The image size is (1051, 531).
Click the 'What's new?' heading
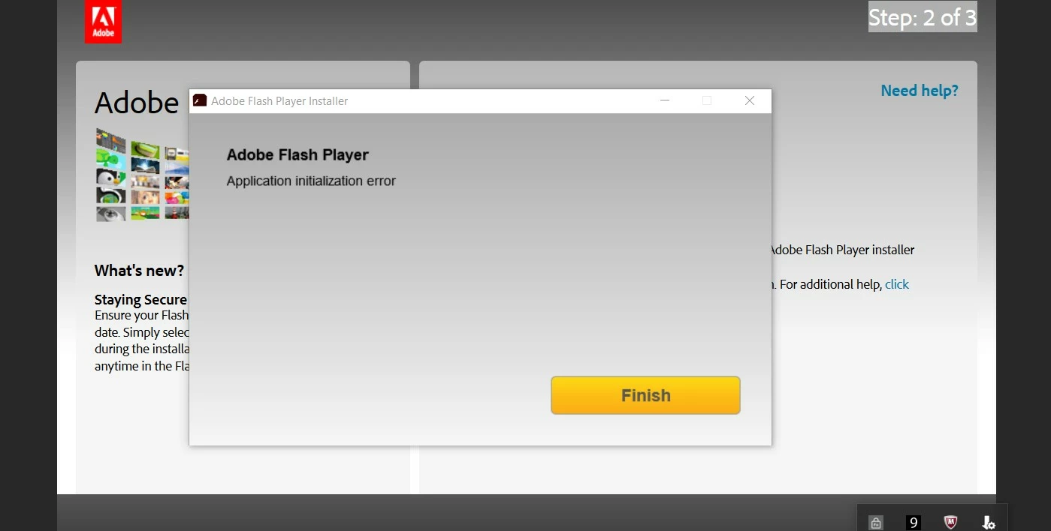pos(139,271)
